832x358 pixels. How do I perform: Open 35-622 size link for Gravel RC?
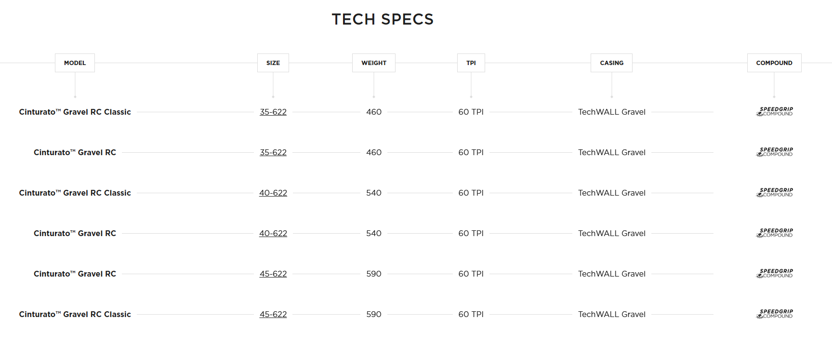273,152
